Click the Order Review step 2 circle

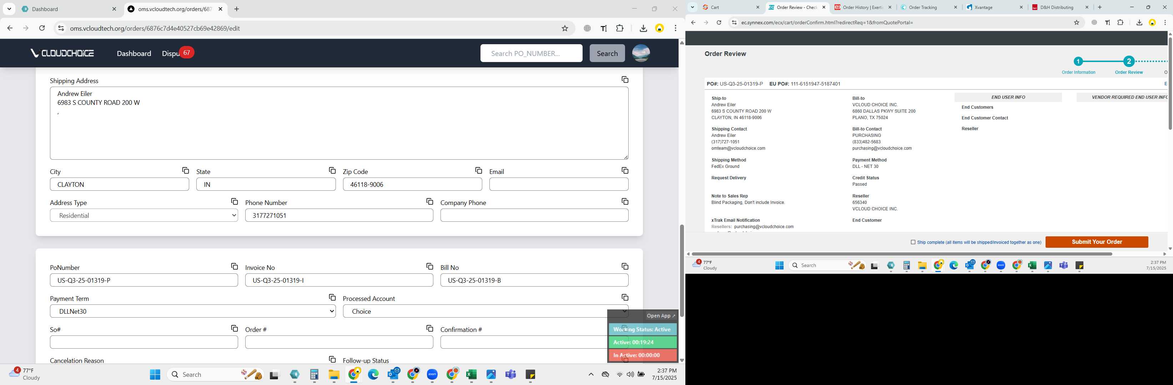(x=1128, y=61)
